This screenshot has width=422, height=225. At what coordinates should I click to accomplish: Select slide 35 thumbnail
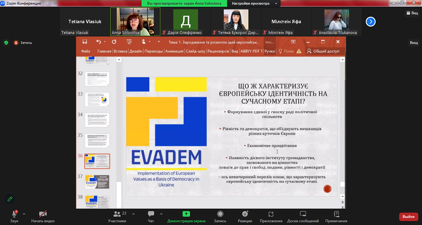(x=97, y=141)
